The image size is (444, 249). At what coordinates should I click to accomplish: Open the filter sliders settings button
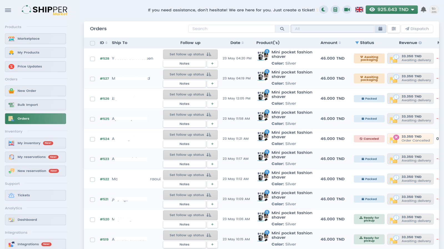[393, 29]
